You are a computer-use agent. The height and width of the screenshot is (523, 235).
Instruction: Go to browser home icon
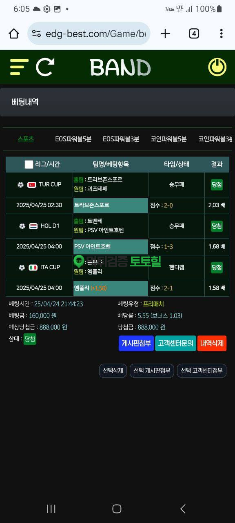coord(14,34)
